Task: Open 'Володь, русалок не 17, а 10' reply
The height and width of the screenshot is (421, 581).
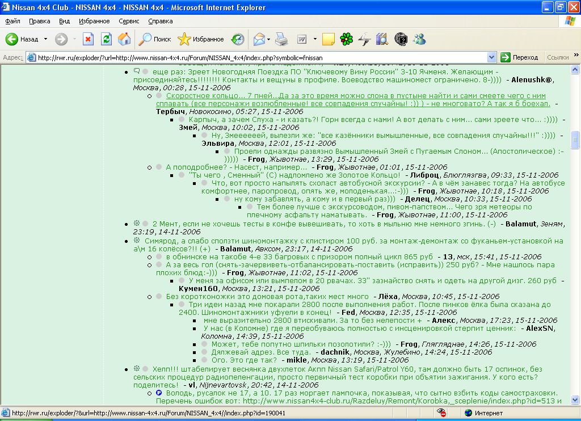Action: pos(359,397)
